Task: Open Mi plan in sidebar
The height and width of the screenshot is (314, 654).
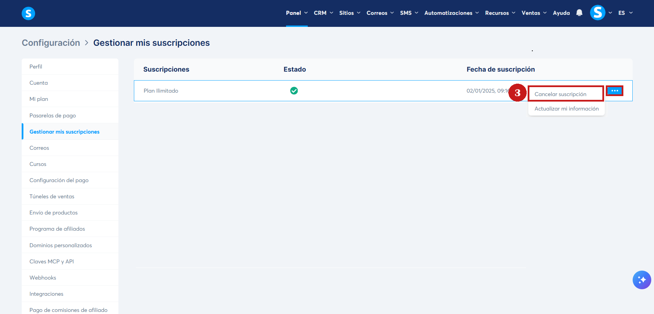Action: [70, 99]
